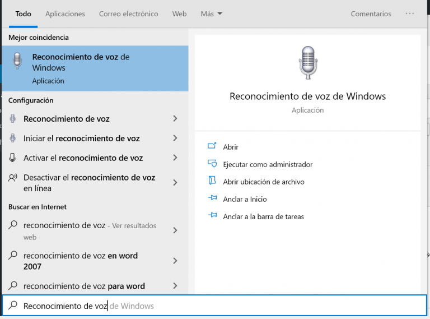Open the three-dots more options menu
Screen dimensions: 430x319
[409, 13]
